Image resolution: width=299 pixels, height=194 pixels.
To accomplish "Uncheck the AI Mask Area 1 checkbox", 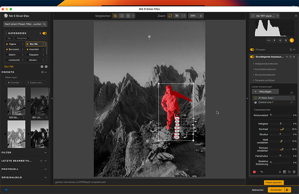I will (292, 98).
